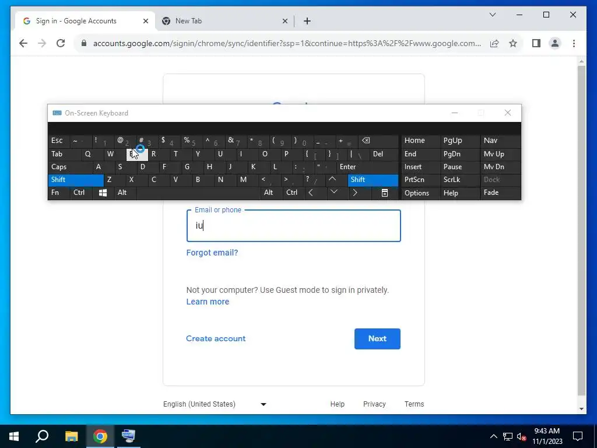Click the On-Screen Keyboard taskbar icon
Image resolution: width=597 pixels, height=448 pixels.
pyautogui.click(x=128, y=436)
